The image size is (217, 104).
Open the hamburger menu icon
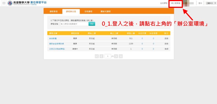pos(4,3)
